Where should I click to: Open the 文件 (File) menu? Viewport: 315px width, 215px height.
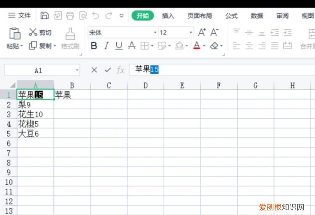[x=20, y=16]
